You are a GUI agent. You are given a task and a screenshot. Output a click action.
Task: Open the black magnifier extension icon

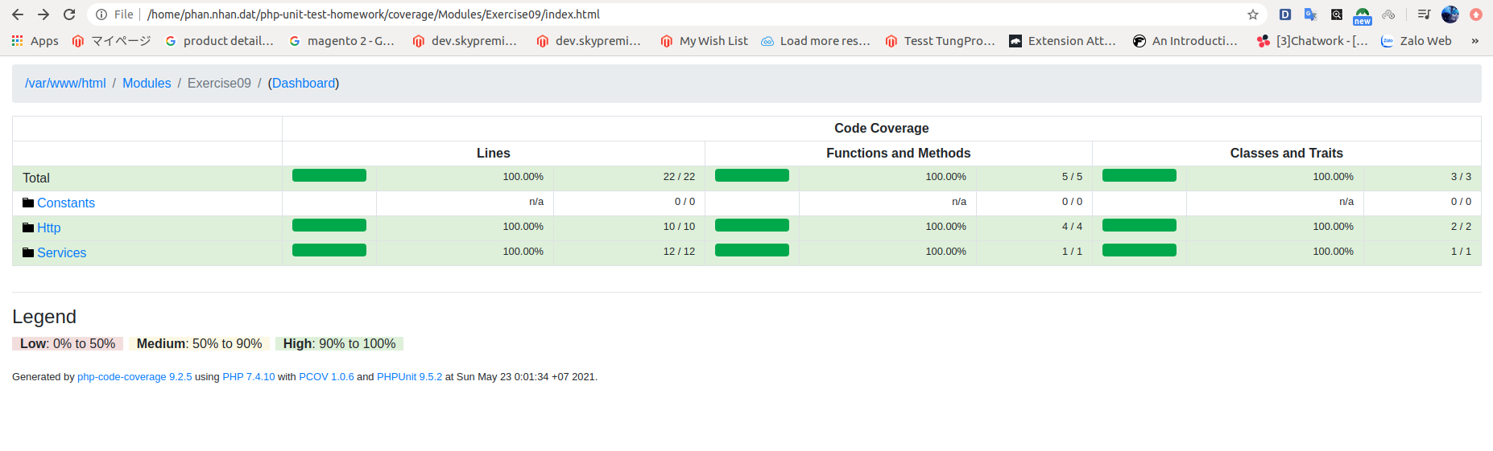tap(1337, 14)
